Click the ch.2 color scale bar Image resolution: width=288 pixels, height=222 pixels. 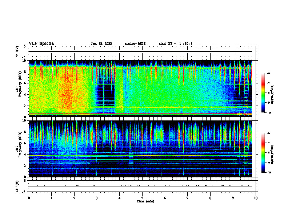coord(263,153)
